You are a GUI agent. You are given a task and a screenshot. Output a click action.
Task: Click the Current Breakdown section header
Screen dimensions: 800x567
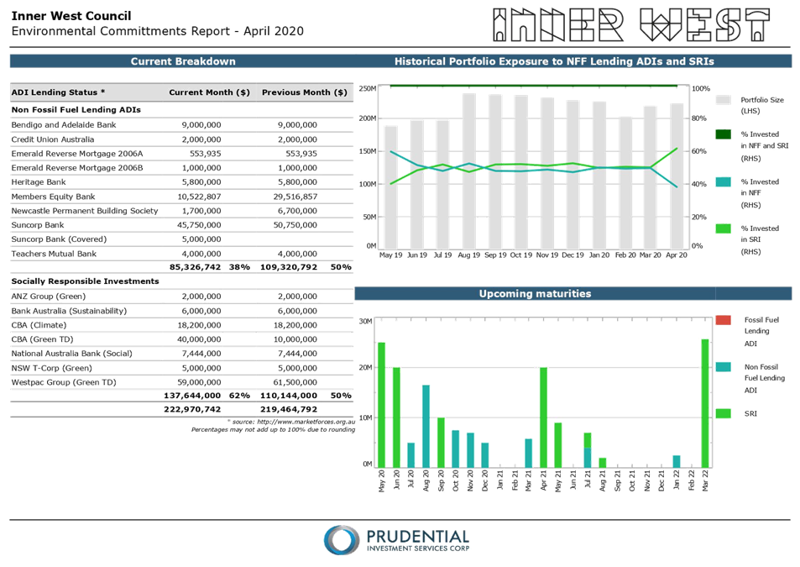(183, 61)
